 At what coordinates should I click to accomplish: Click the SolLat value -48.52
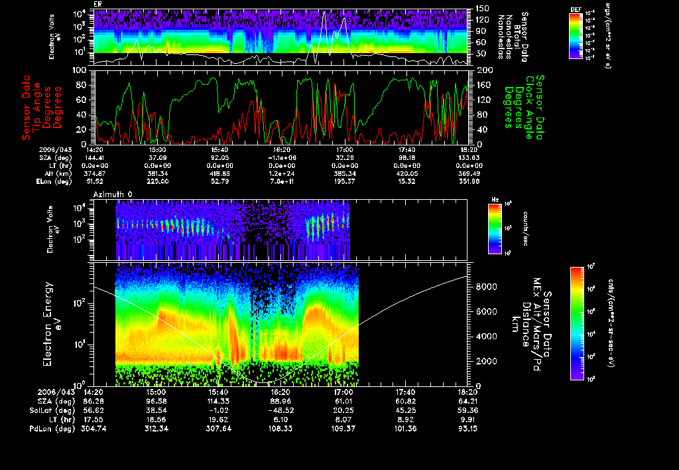pyautogui.click(x=280, y=411)
